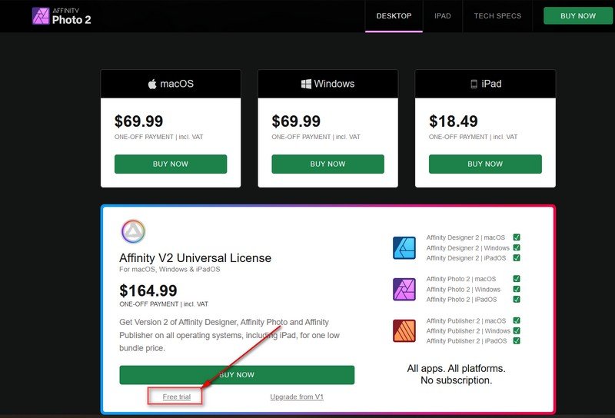
Task: Click the Affinity universal license circular logo
Action: tap(133, 231)
